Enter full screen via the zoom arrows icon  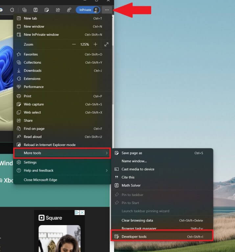pyautogui.click(x=106, y=44)
